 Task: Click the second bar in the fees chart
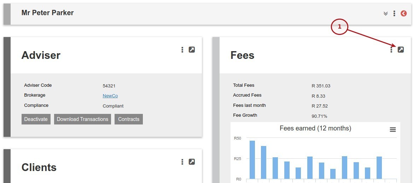264,163
